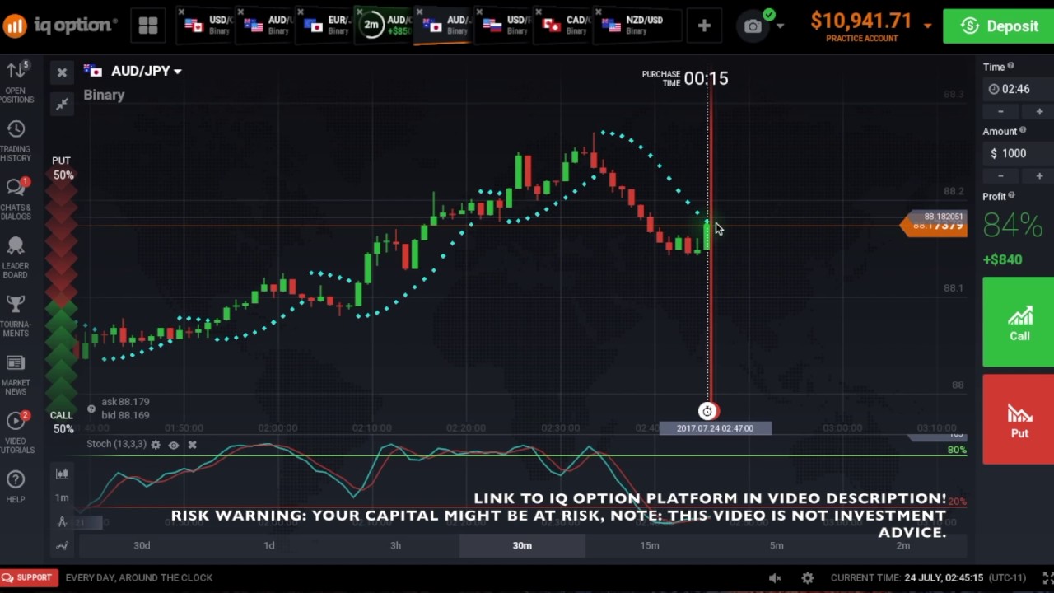
Task: Click the red Put button
Action: [x=1019, y=419]
